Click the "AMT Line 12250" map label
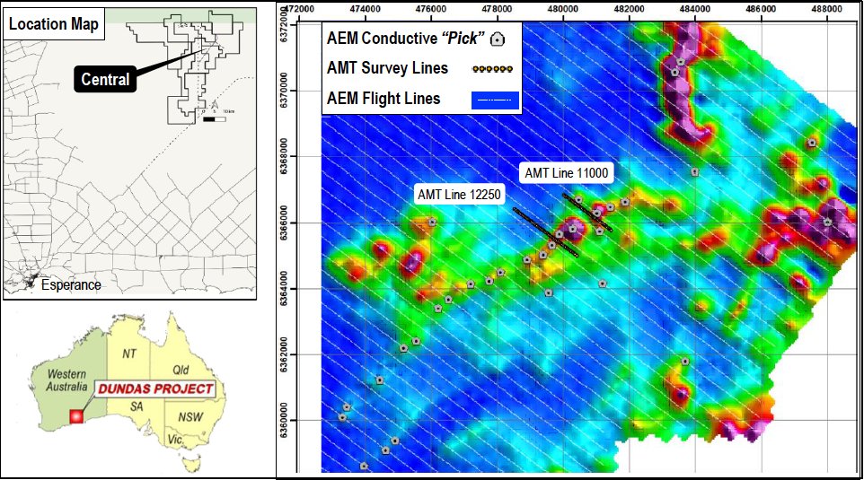 (459, 195)
